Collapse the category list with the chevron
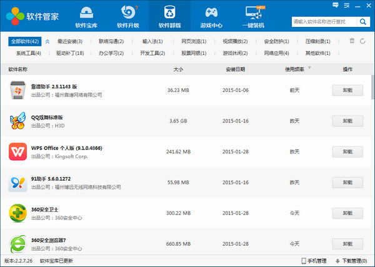This screenshot has width=375, height=267. click(x=364, y=41)
